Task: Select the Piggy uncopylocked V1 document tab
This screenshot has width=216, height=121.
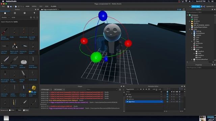Action: [50, 9]
